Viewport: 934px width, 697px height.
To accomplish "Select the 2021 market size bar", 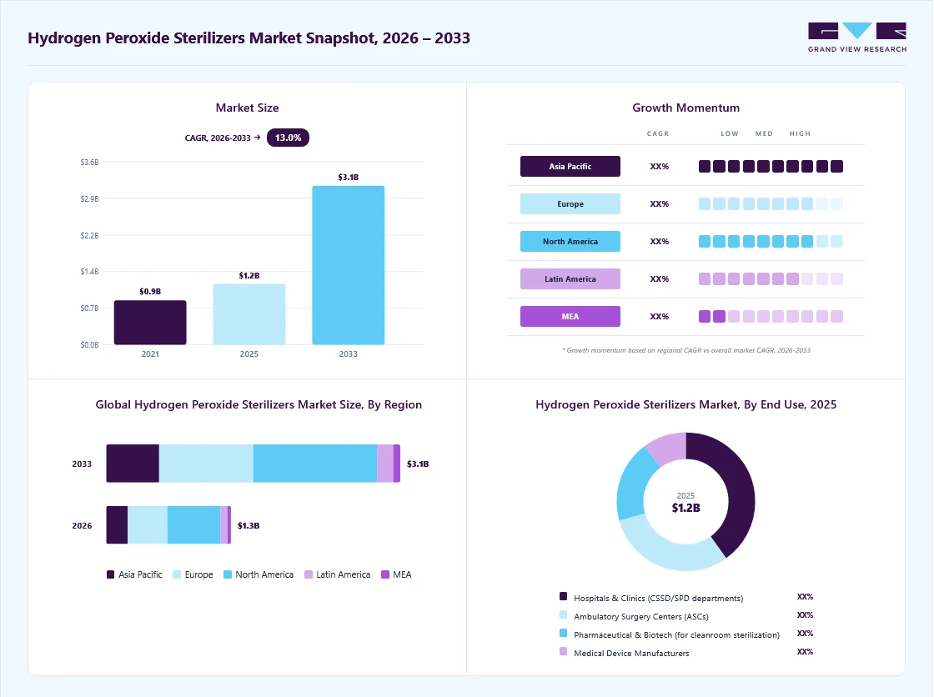I will pyautogui.click(x=150, y=323).
